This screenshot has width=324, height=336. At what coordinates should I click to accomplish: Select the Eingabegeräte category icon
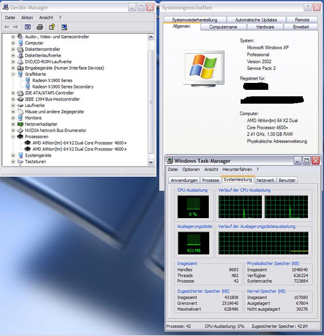[x=20, y=68]
